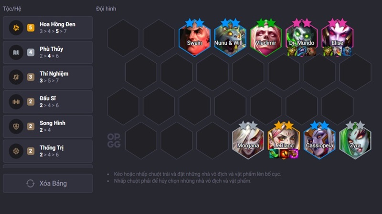382x214 pixels.
Task: Click the LeBlanc champion tile
Action: coord(284,141)
